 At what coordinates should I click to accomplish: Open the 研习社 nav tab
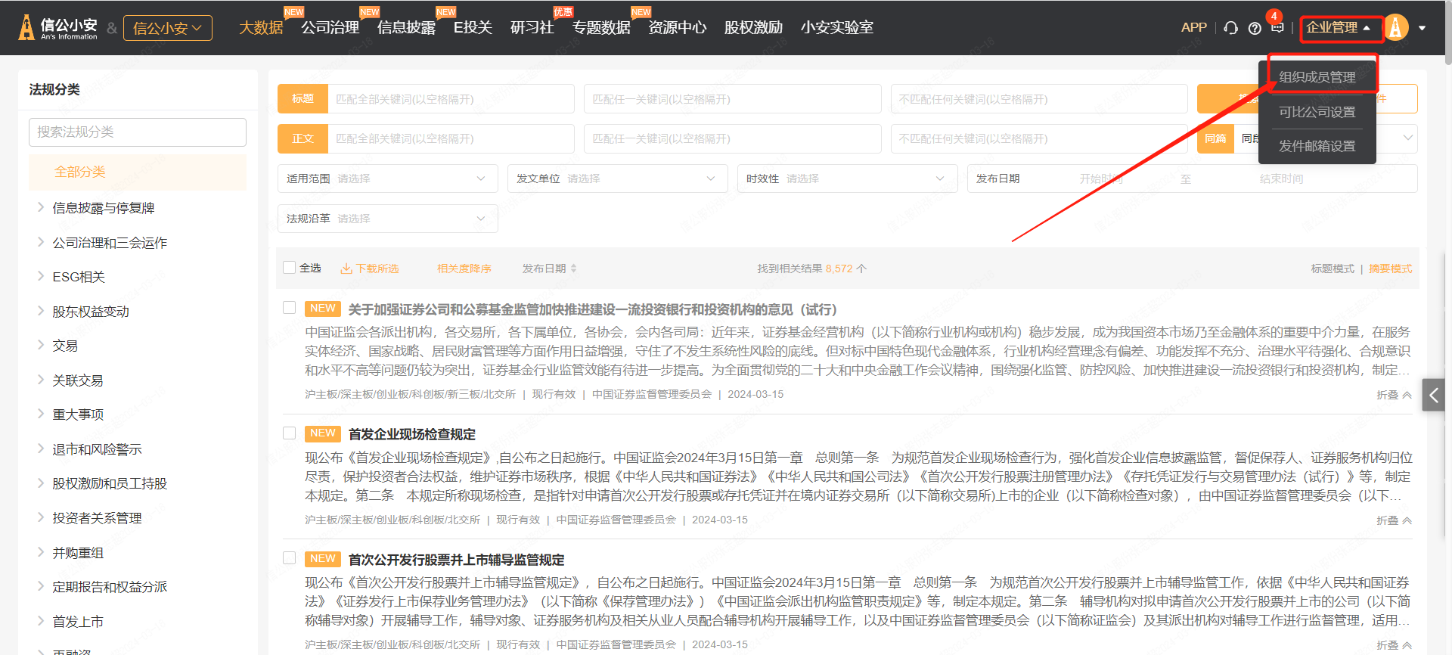(x=532, y=28)
